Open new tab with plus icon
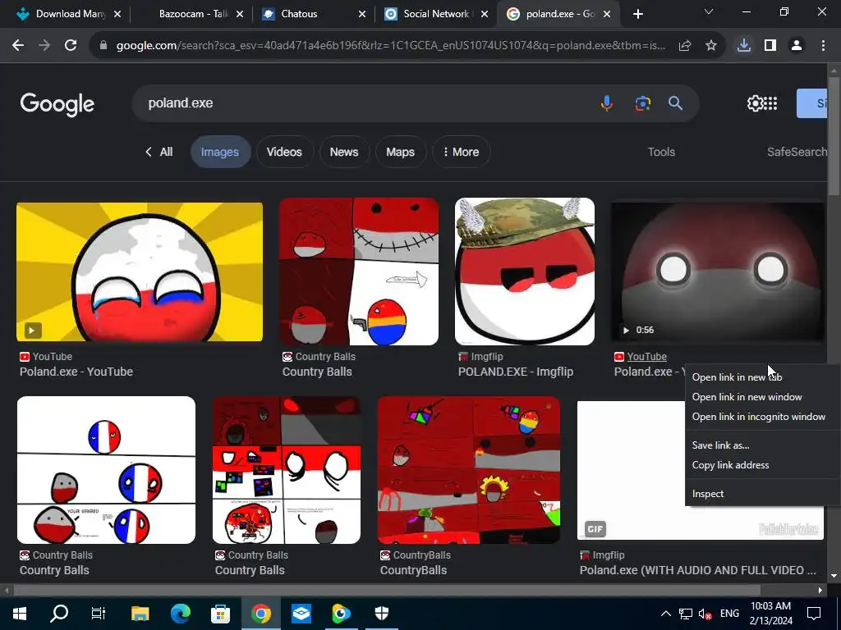 pos(637,14)
